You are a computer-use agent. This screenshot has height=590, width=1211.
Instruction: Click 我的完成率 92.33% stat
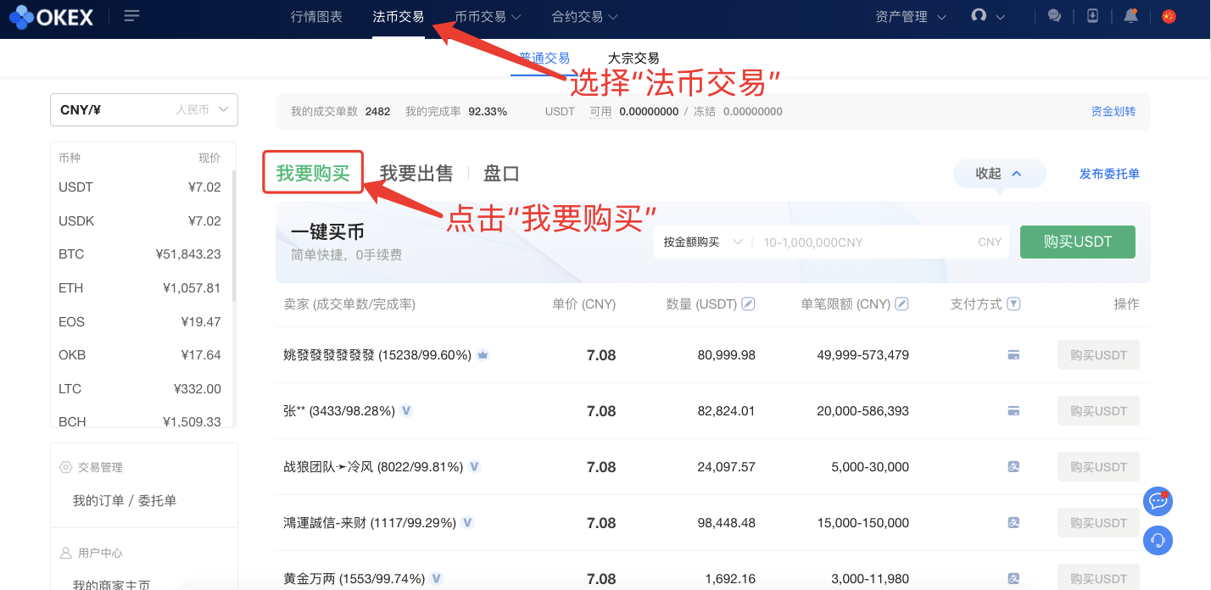point(456,112)
